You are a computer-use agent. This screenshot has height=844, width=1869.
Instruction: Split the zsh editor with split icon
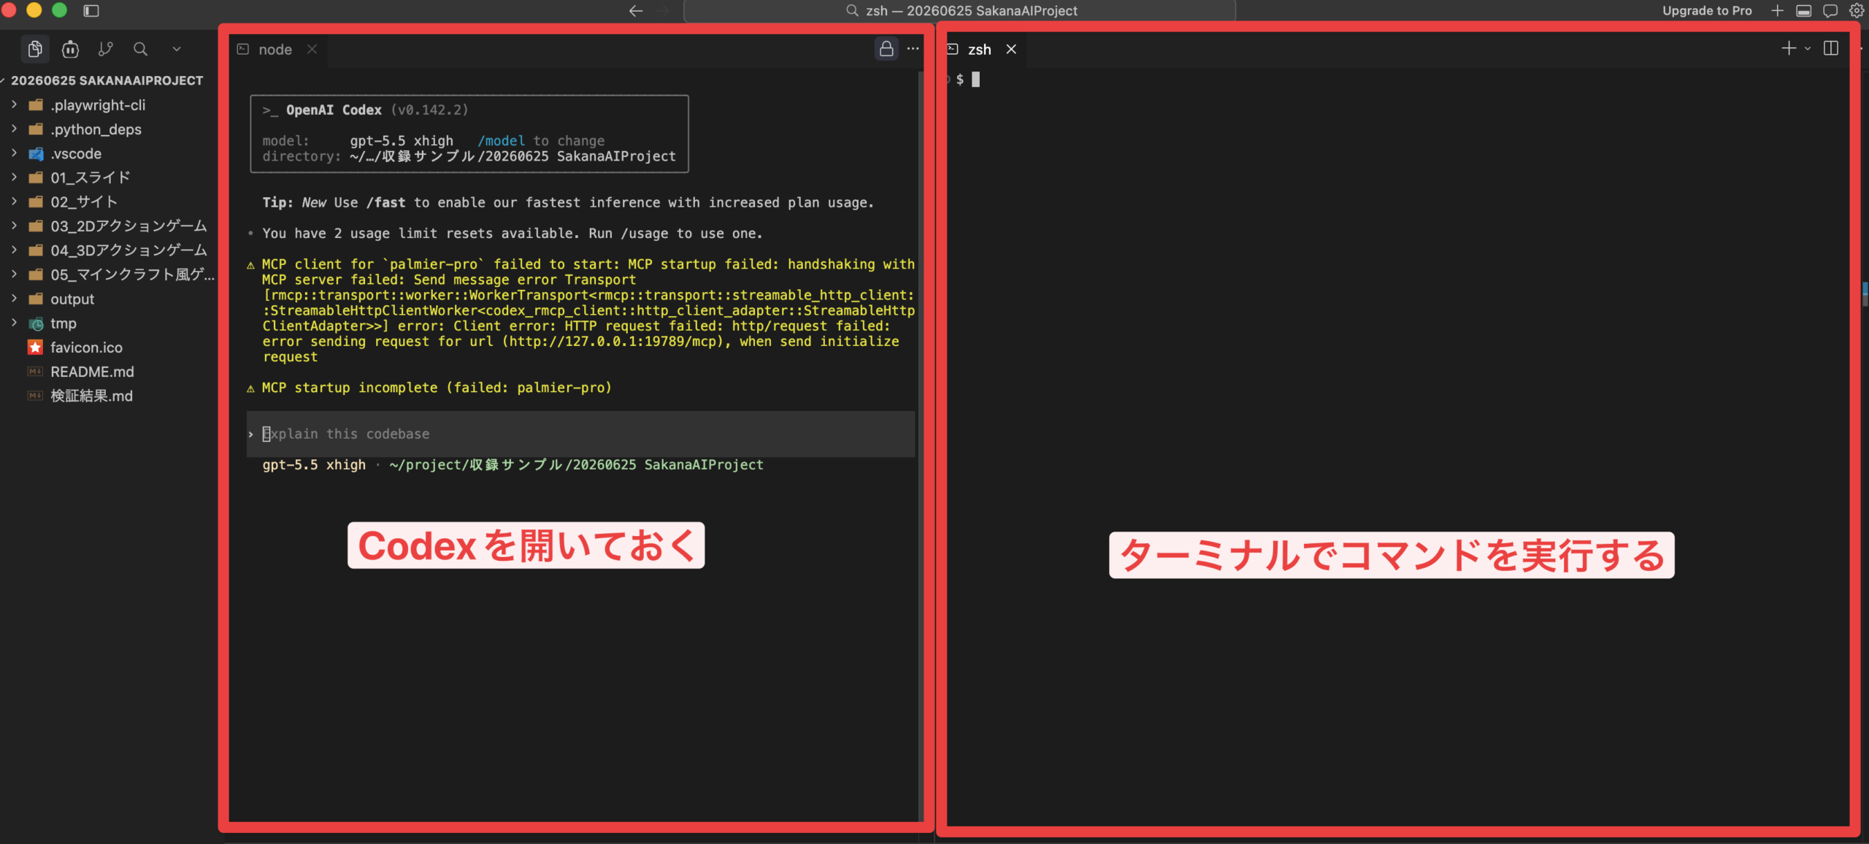[1830, 48]
